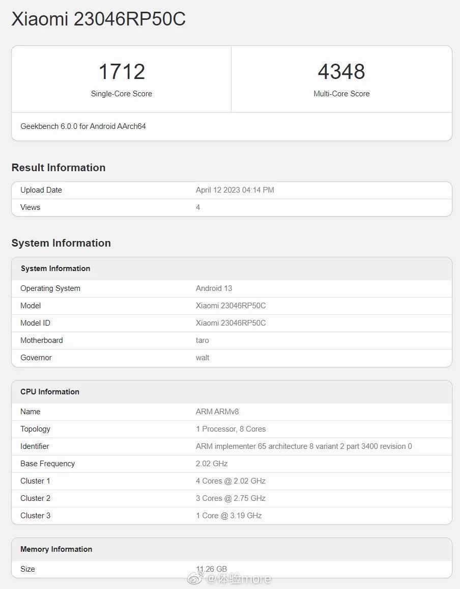This screenshot has width=460, height=589.
Task: Click the Model ID label
Action: [35, 323]
